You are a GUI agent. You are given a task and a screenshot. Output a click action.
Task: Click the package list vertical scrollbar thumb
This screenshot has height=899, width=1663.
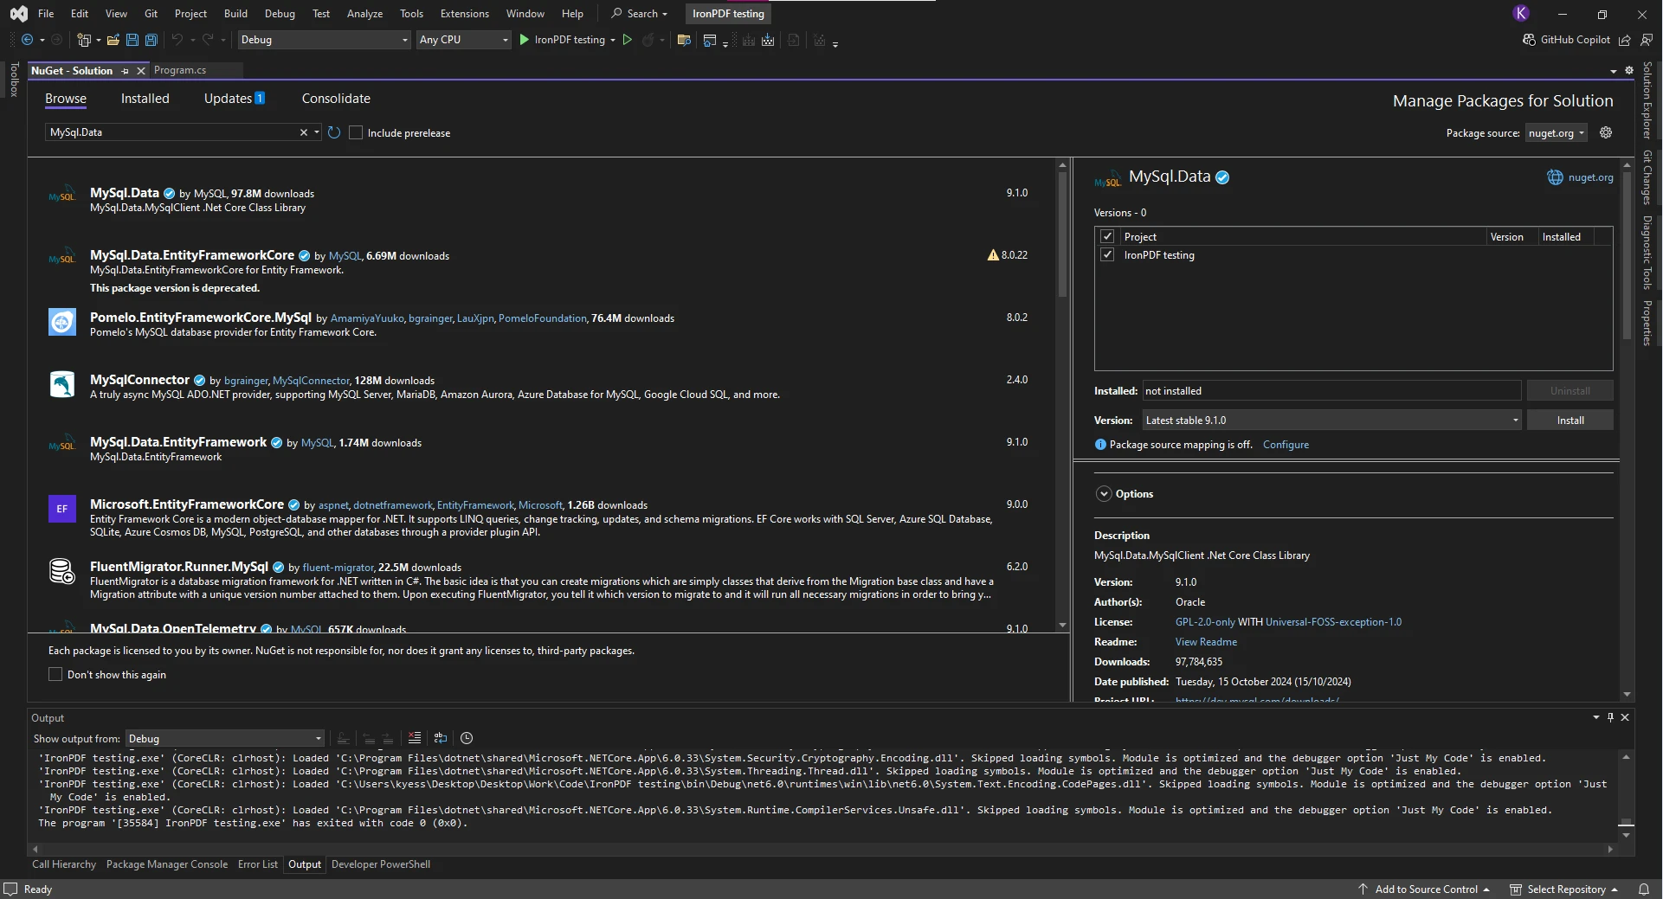pyautogui.click(x=1062, y=234)
